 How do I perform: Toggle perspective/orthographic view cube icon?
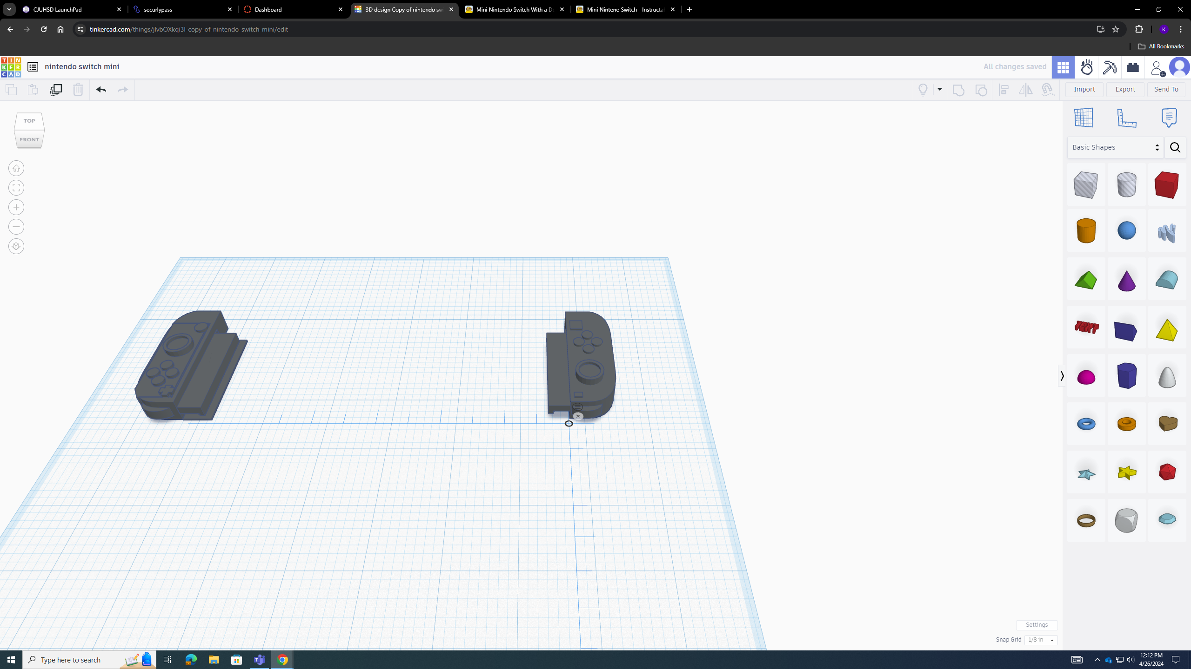[16, 246]
